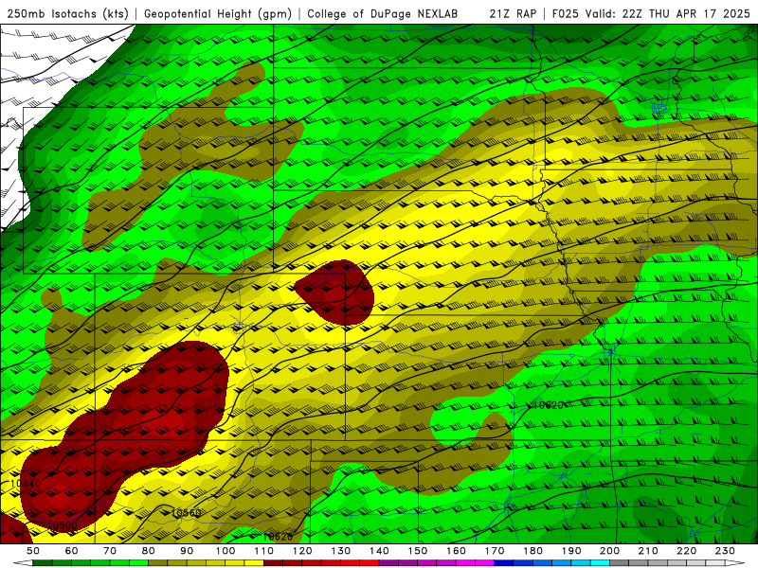Click the 160 value on the color scale
The width and height of the screenshot is (758, 568).
[x=456, y=551]
